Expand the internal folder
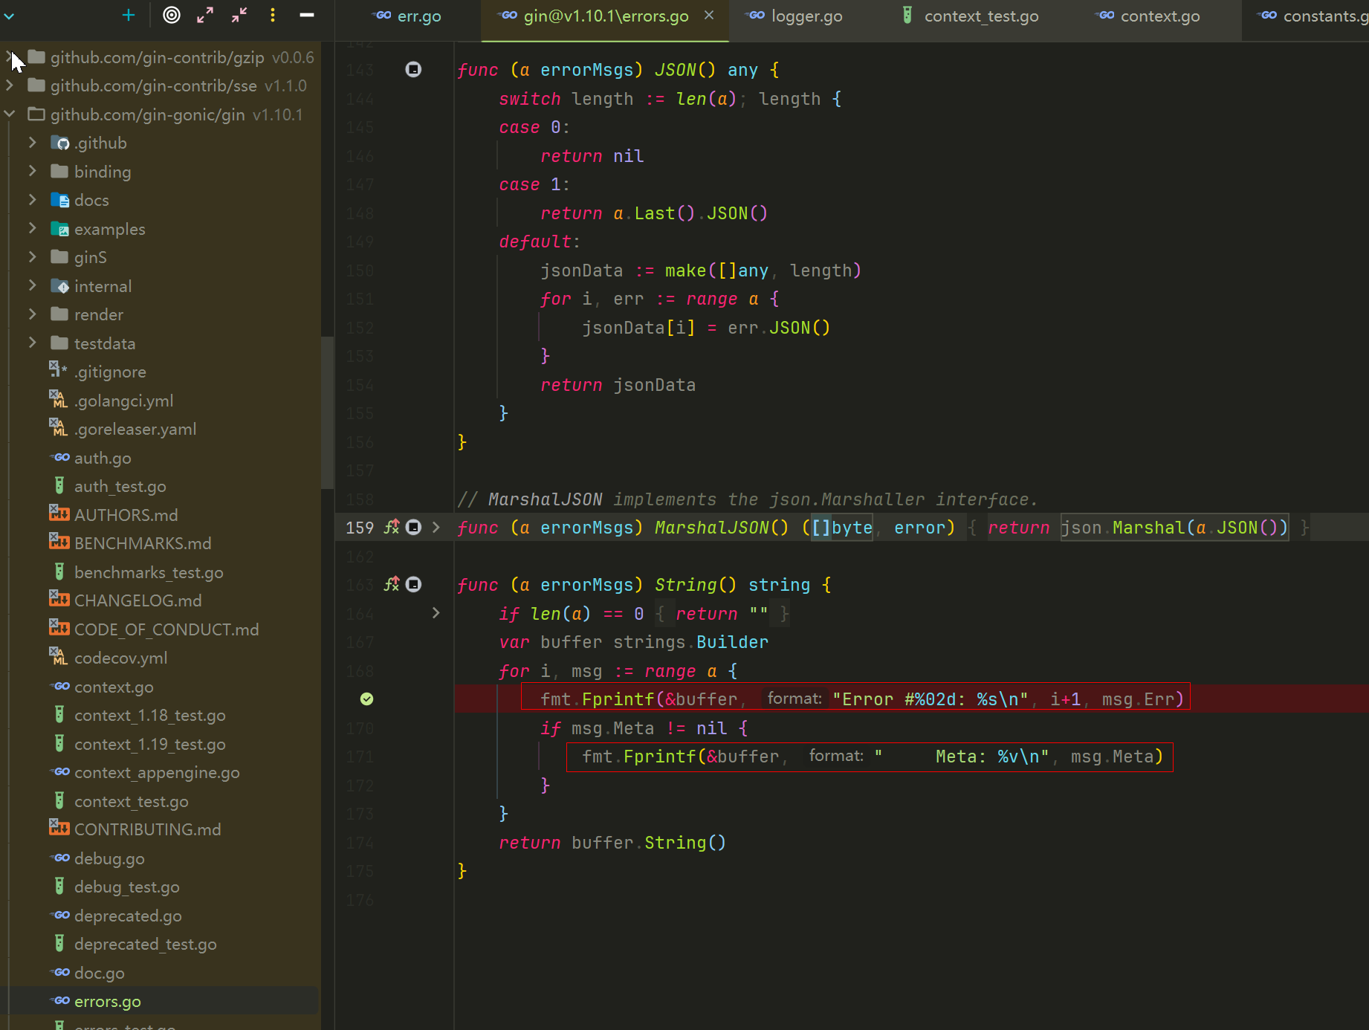 click(33, 285)
